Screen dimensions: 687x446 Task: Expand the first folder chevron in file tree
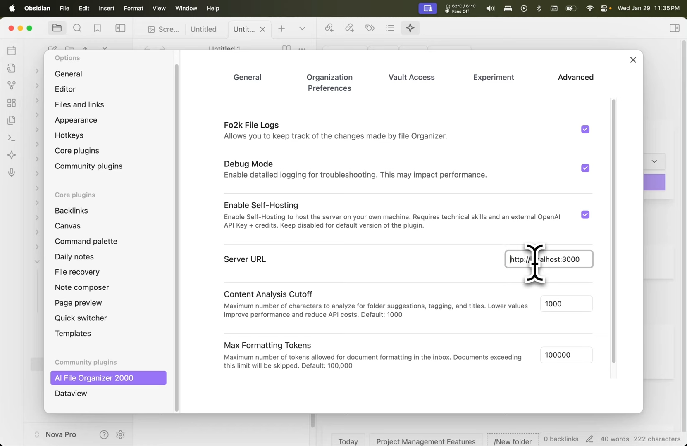[37, 71]
